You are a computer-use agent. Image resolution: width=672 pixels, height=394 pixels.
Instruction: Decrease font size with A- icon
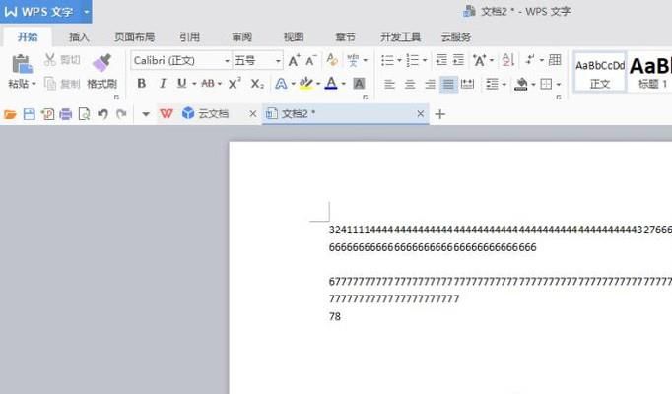(311, 60)
